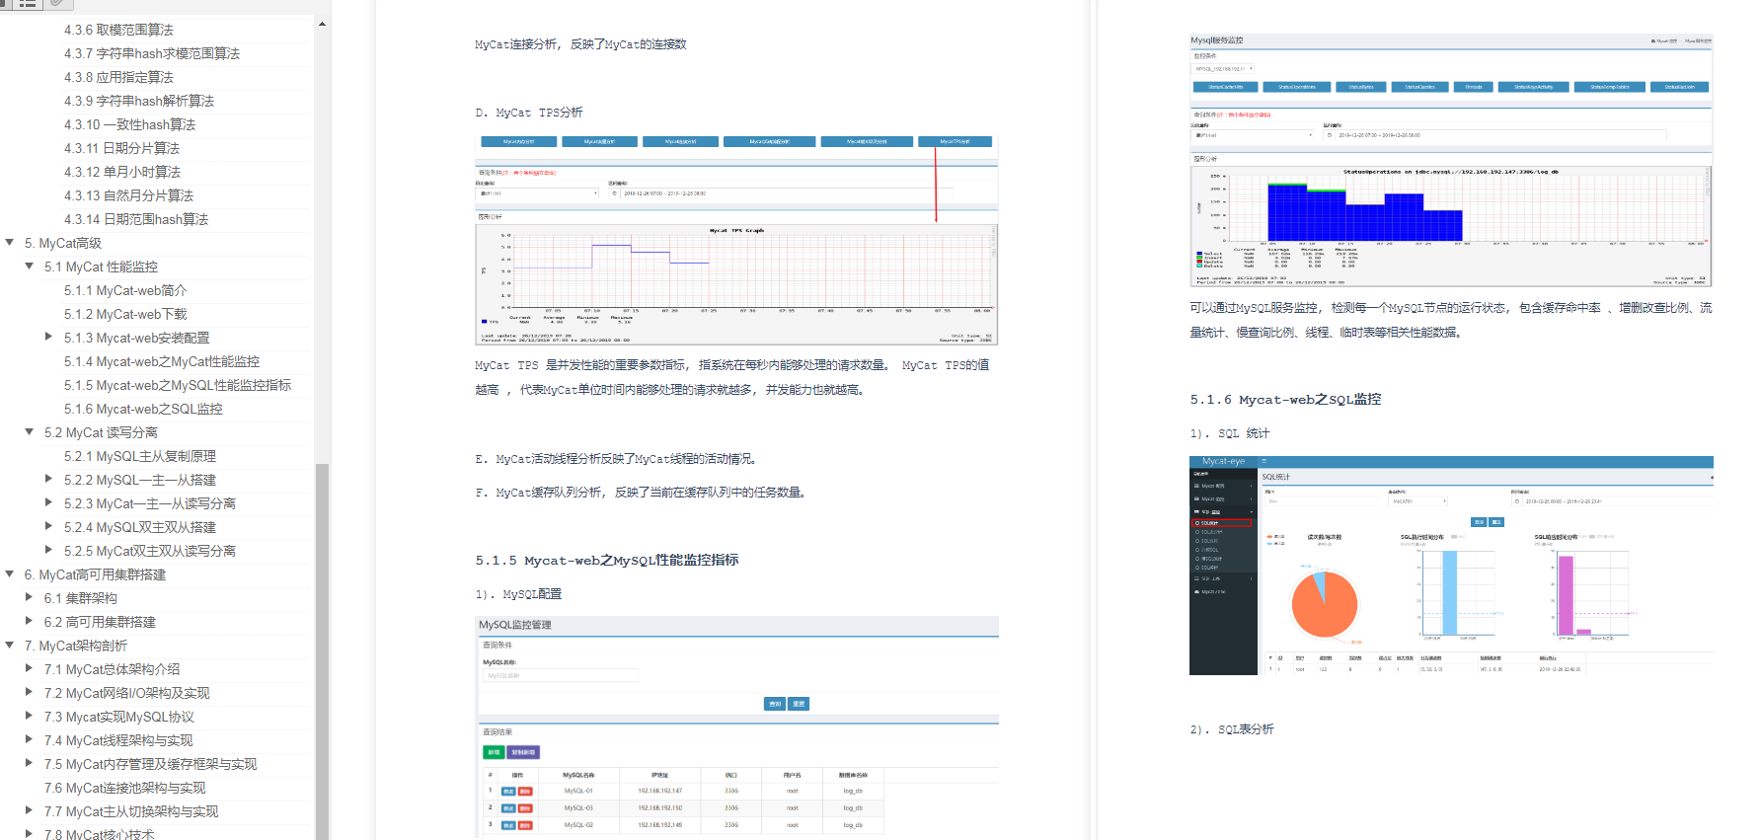Collapse the 5. MyCat高级 section

10,242
